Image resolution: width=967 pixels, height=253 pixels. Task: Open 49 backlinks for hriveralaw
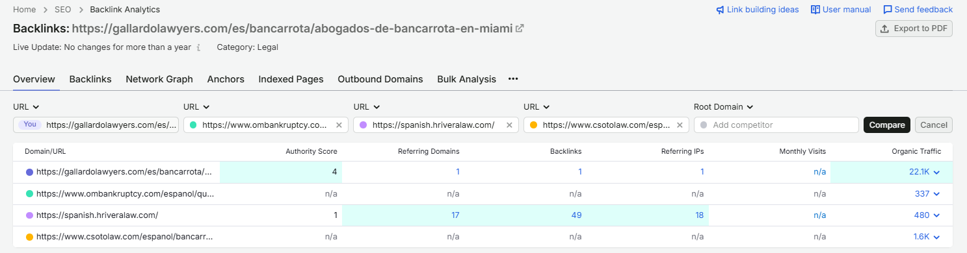[577, 215]
